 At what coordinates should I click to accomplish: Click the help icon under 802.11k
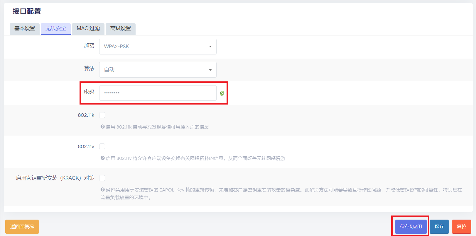coord(102,127)
